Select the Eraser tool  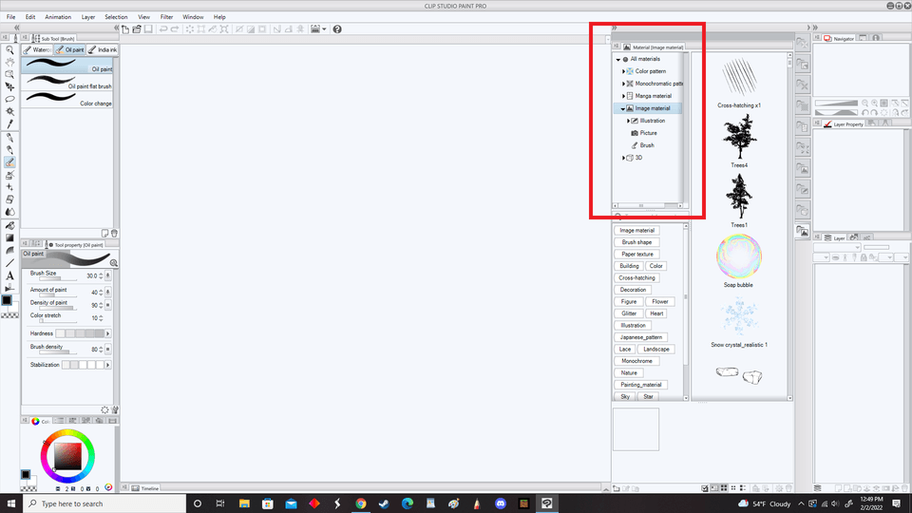(x=9, y=199)
